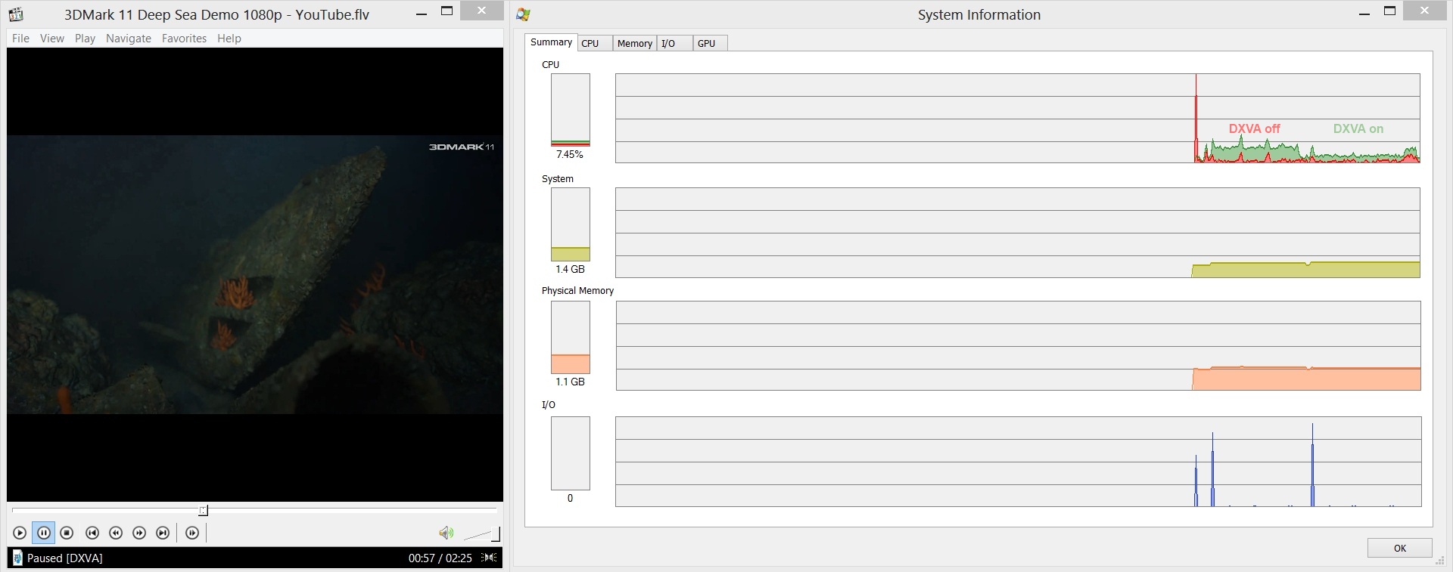This screenshot has width=1453, height=572.
Task: Click the I/O meter bar
Action: click(571, 453)
